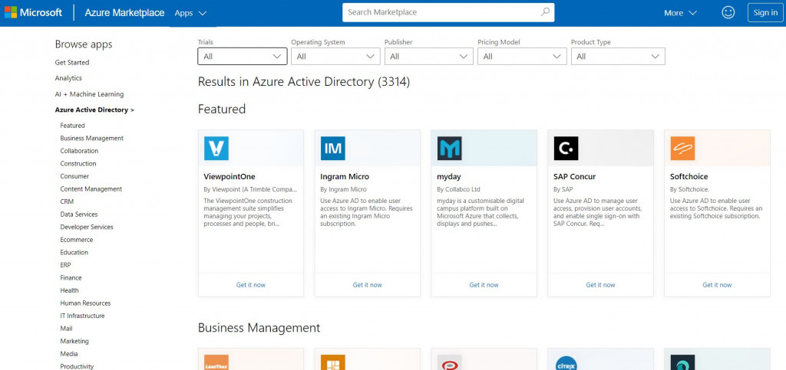Click the ViewpointOne app logo
Image resolution: width=786 pixels, height=370 pixels.
coord(216,148)
